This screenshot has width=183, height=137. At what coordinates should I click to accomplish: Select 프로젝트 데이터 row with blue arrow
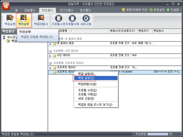(115, 68)
